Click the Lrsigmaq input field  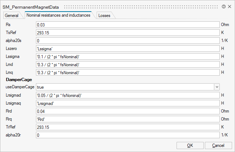coord(128,103)
